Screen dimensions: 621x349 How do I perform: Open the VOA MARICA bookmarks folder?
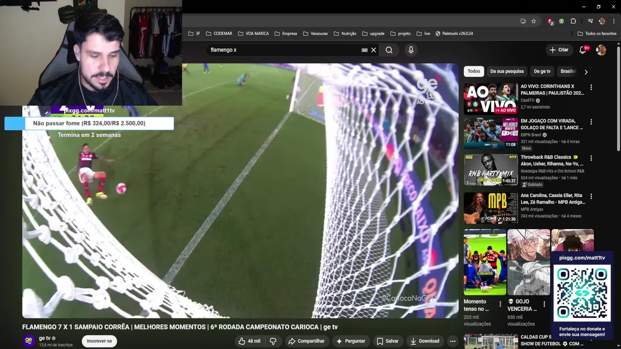click(x=253, y=33)
